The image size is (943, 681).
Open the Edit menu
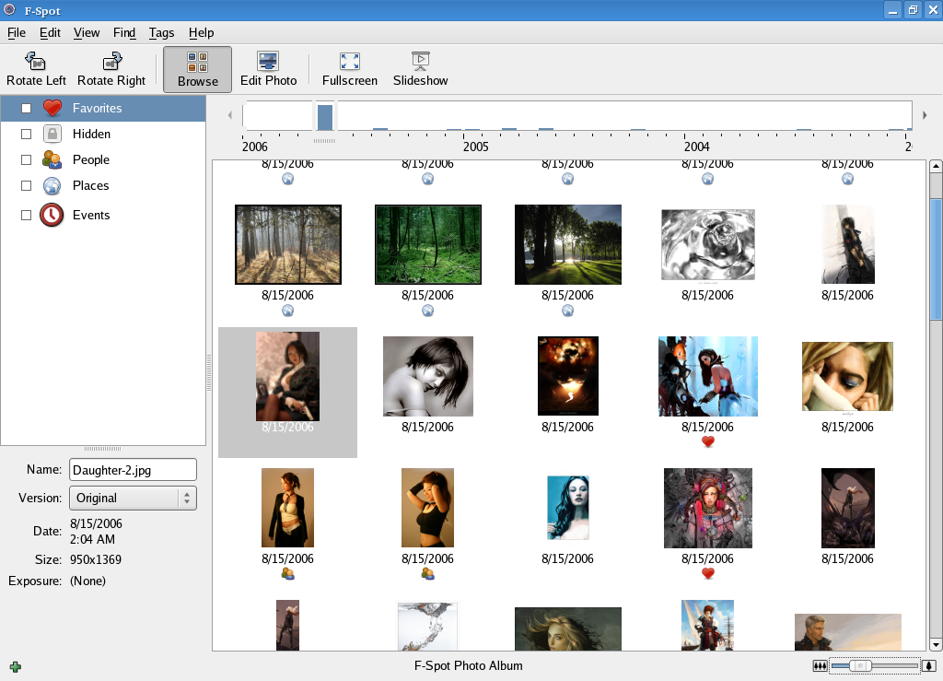(x=50, y=33)
